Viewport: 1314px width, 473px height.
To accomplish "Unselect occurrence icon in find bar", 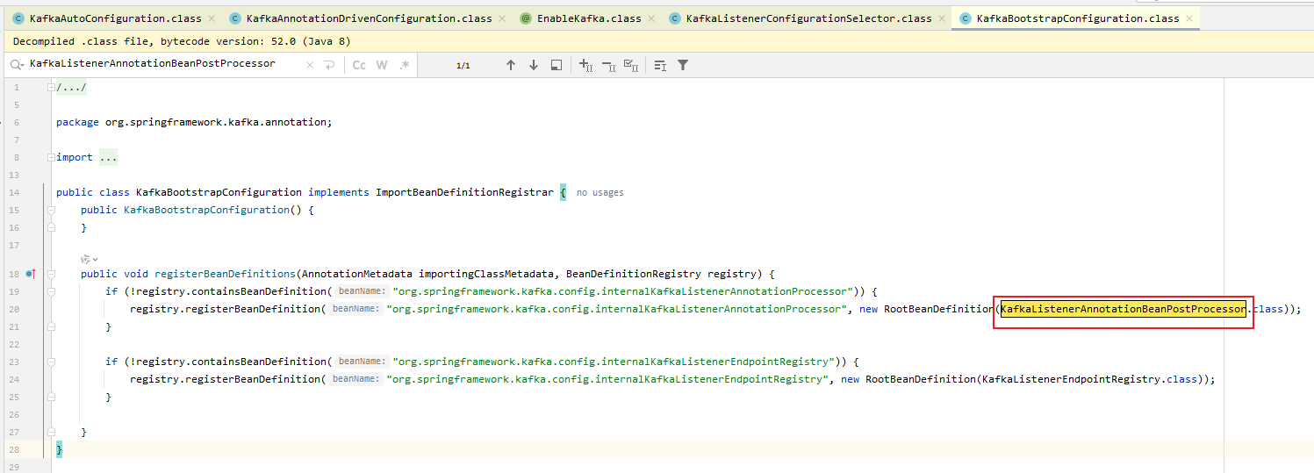I will tap(609, 65).
